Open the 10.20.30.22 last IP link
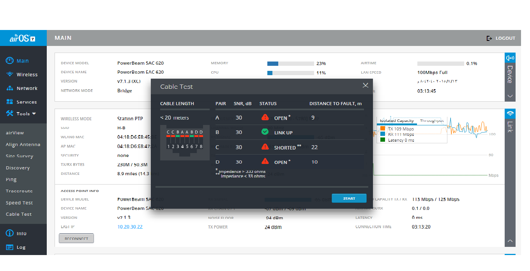This screenshot has height=271, width=530. (130, 227)
